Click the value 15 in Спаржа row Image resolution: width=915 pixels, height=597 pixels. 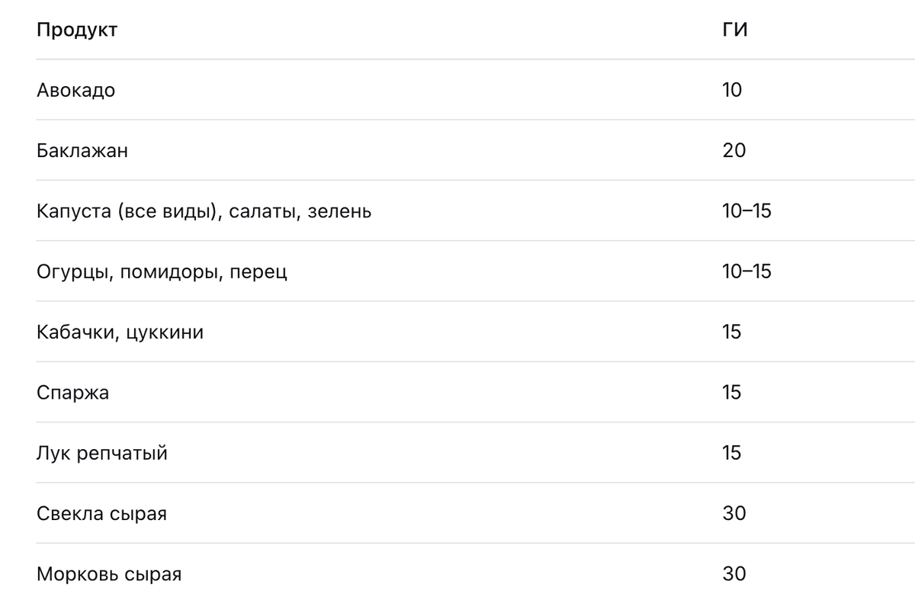click(x=732, y=392)
